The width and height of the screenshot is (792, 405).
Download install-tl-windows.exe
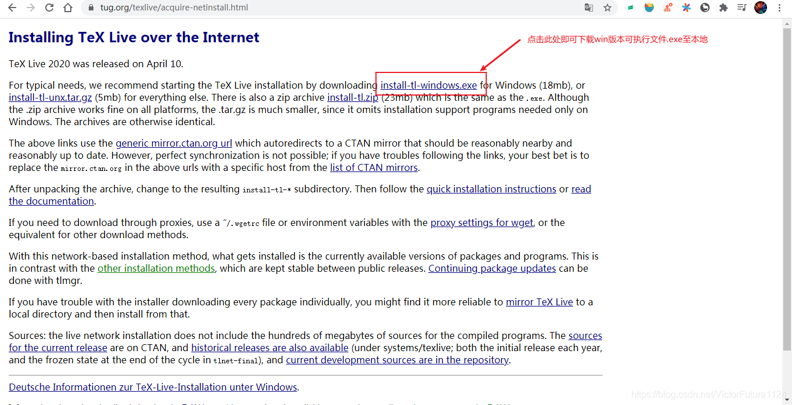[429, 85]
